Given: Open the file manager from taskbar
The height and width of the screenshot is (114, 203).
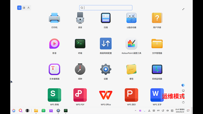Looking at the screenshot, I should click(x=36, y=110).
